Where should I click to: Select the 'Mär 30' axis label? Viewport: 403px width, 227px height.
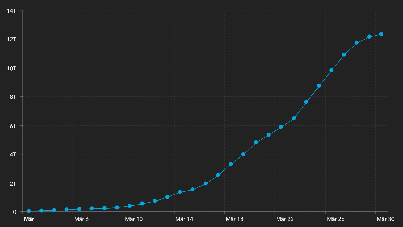tap(386, 219)
